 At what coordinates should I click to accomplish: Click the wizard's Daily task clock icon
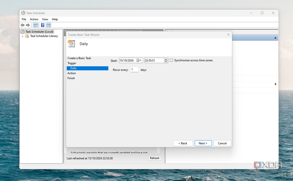click(71, 44)
